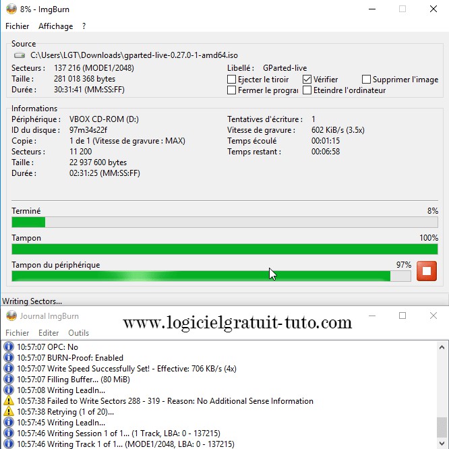Click info icon beside 10:57:45 Writing LeadIn
The image size is (449, 449).
click(9, 422)
